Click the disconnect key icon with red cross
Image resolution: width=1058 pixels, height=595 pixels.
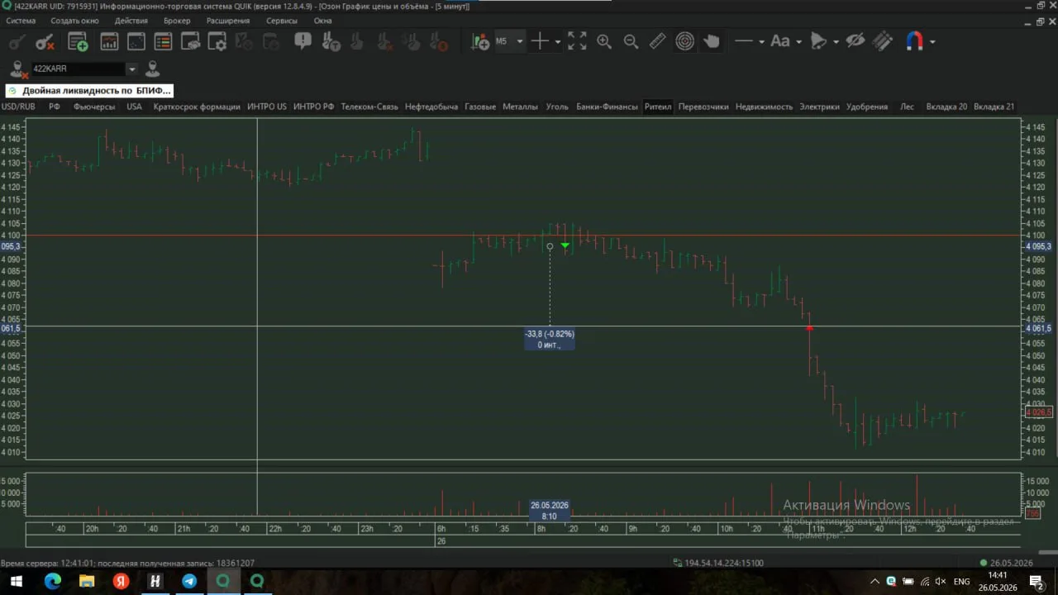(45, 41)
